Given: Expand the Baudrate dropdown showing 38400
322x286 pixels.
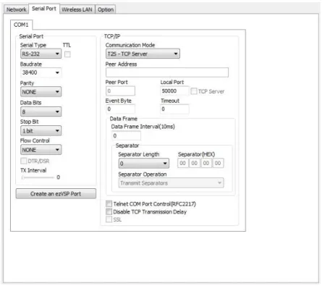Looking at the screenshot, I should pos(41,72).
